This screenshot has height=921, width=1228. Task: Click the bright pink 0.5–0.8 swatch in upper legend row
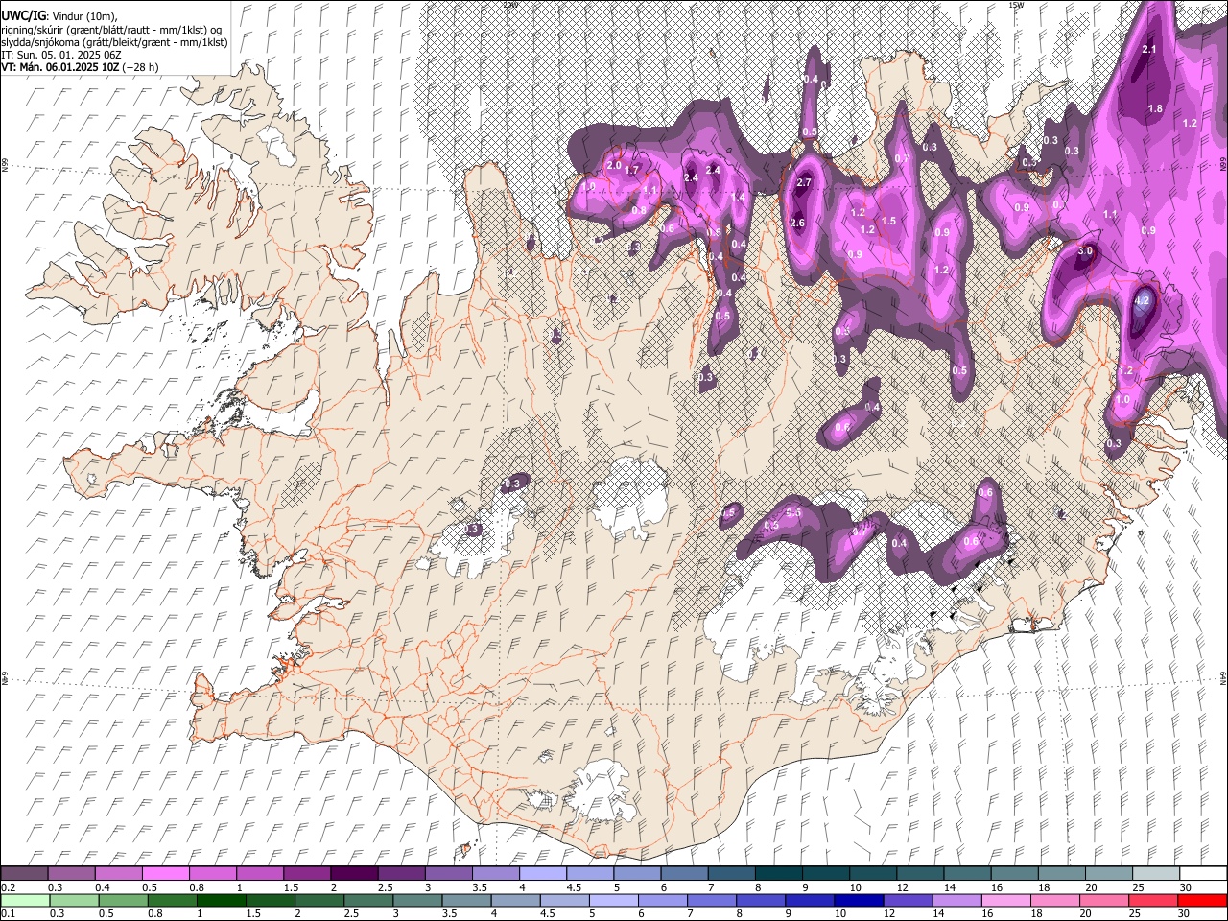click(x=165, y=873)
